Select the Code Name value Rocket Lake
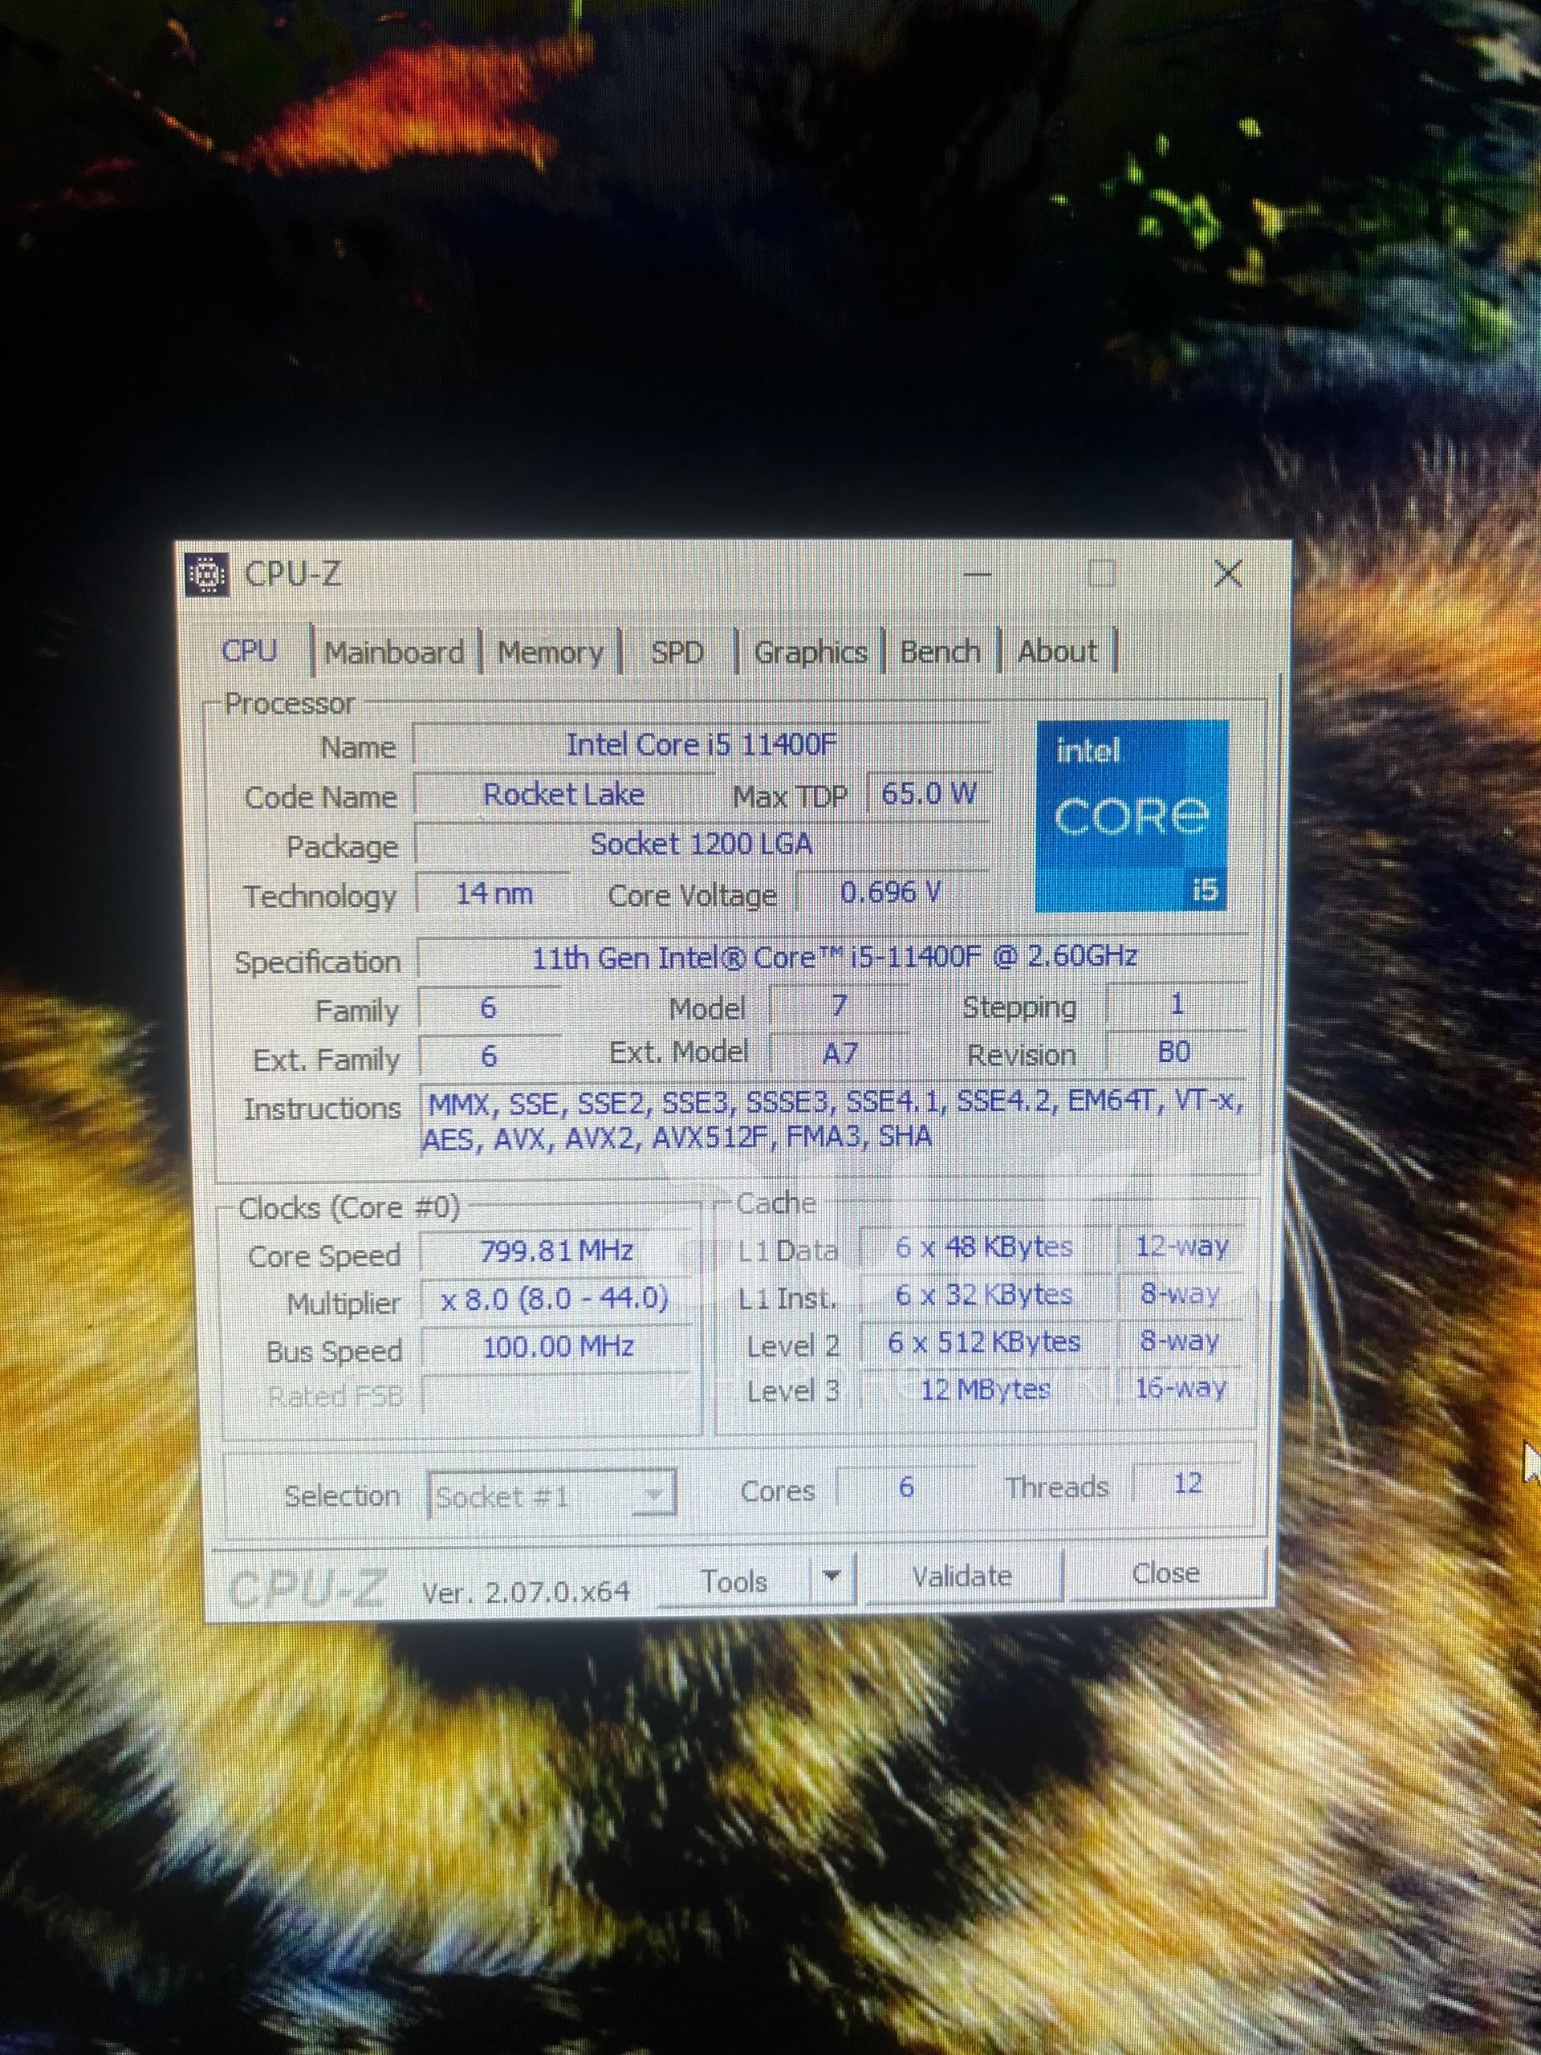This screenshot has width=1541, height=2055. (563, 795)
